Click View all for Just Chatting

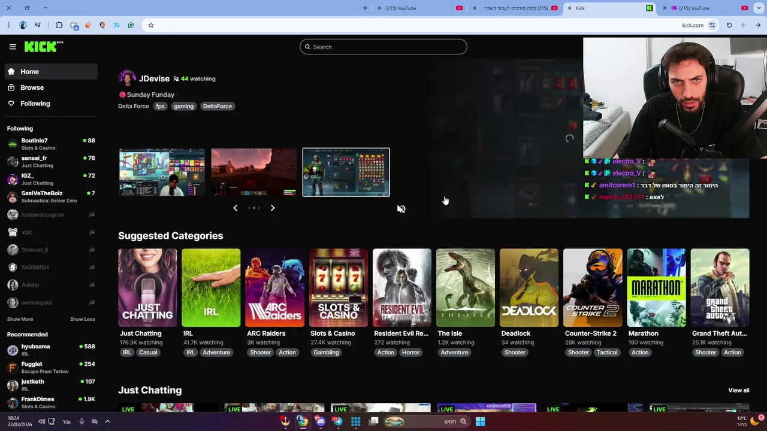tap(738, 390)
